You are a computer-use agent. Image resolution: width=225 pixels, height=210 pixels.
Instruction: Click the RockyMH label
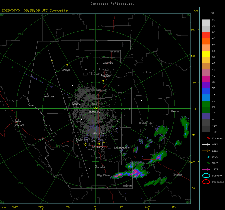click(66, 70)
